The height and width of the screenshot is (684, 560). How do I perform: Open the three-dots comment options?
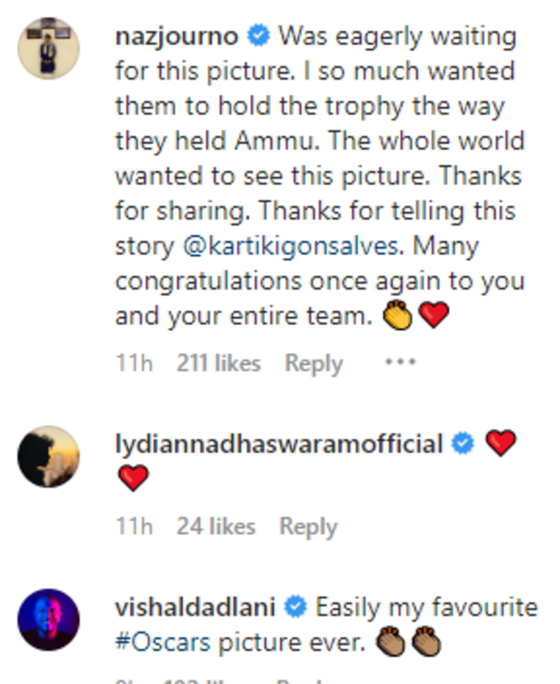click(x=400, y=362)
